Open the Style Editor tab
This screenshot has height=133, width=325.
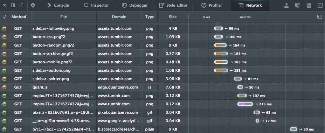pos(173,5)
